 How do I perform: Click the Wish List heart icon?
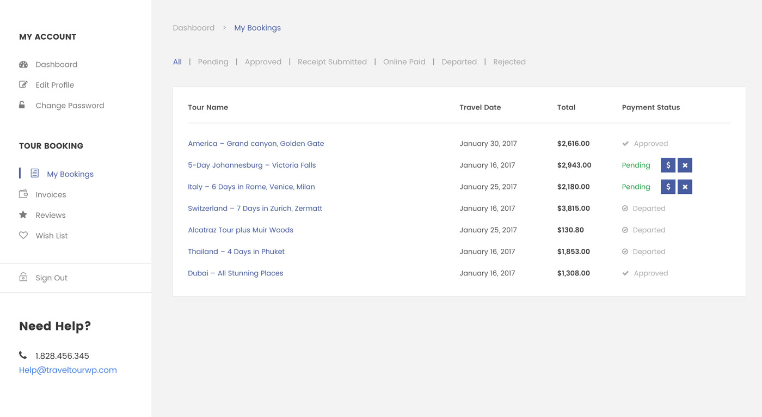tap(23, 236)
